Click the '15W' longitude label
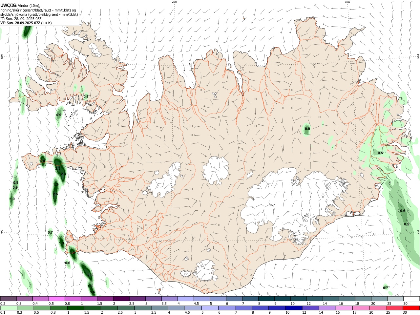The width and height of the screenshot is (420, 315). (347, 2)
